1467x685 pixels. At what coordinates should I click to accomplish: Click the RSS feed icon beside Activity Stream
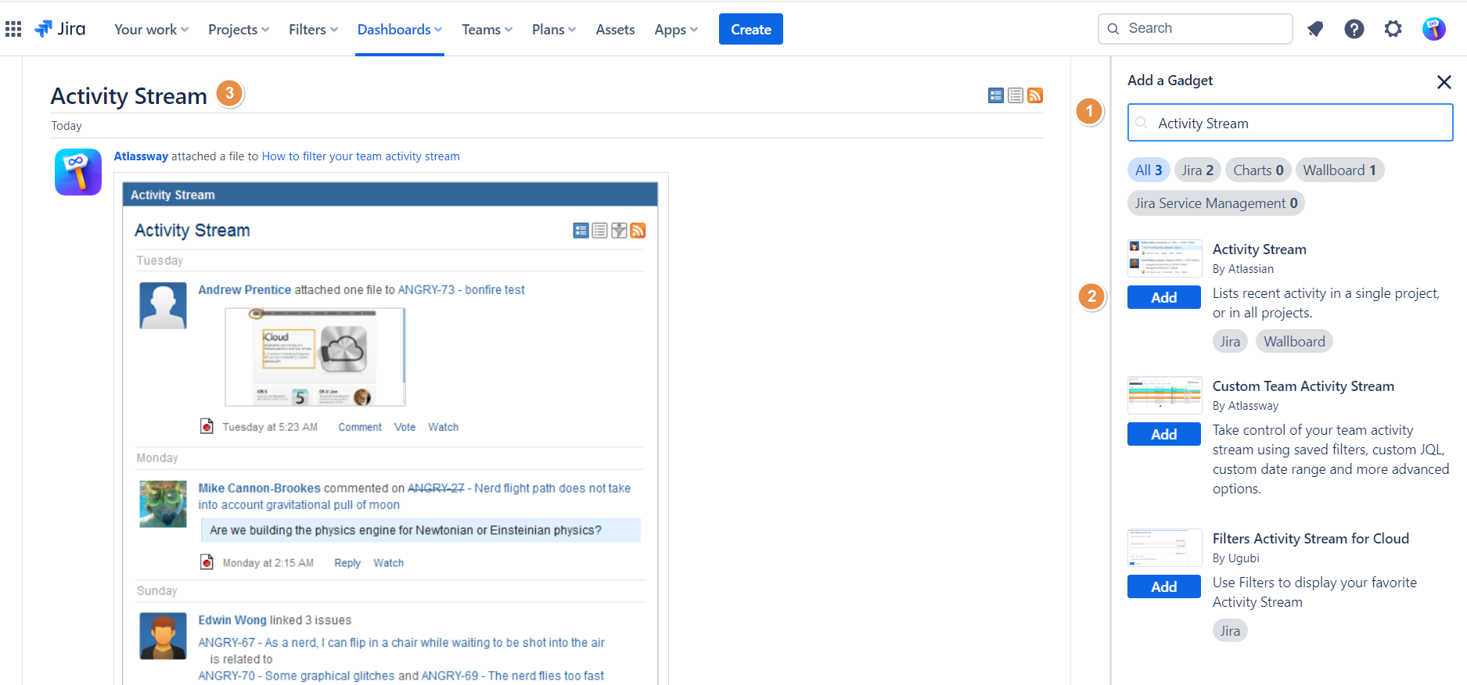pos(1035,95)
